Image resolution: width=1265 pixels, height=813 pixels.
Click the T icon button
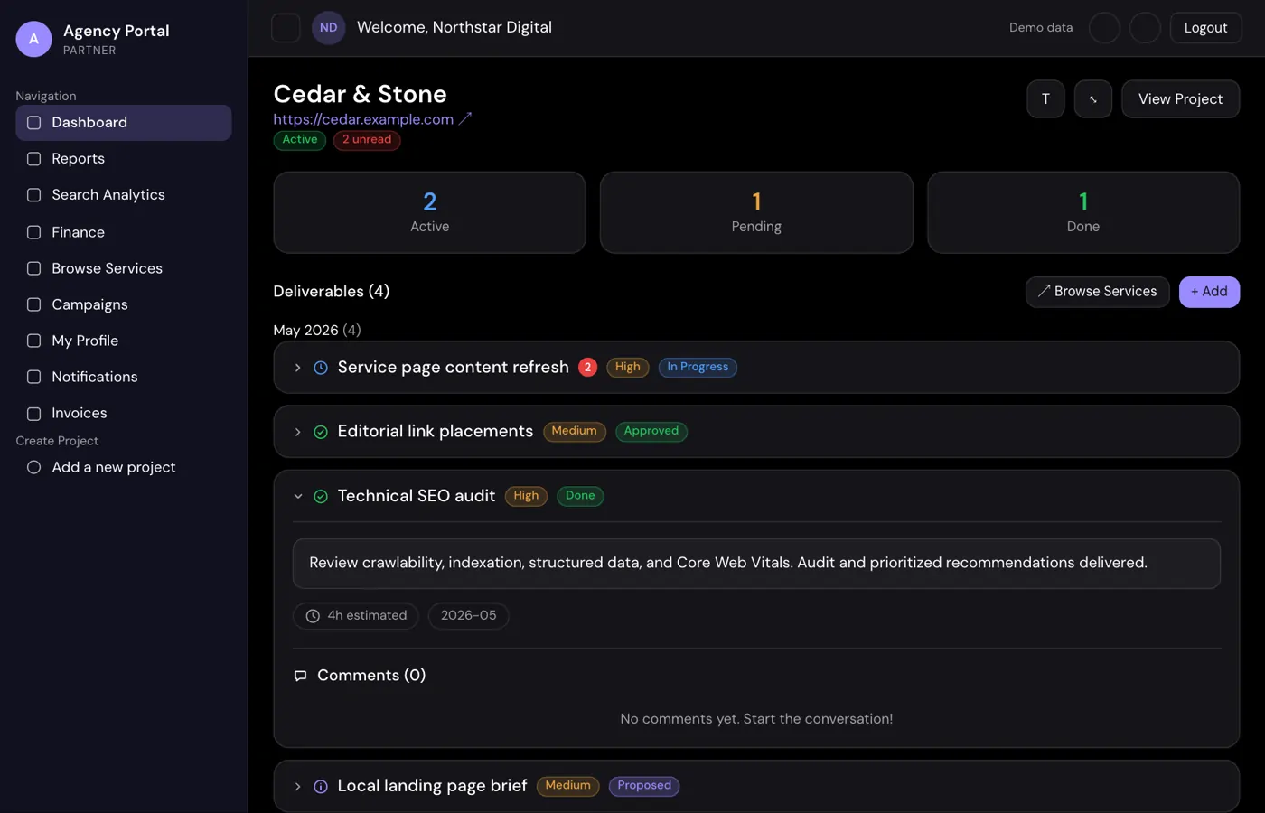click(1045, 99)
